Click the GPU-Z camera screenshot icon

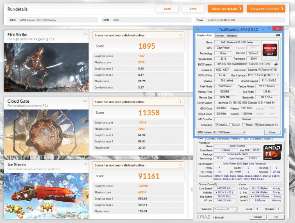pos(278,35)
